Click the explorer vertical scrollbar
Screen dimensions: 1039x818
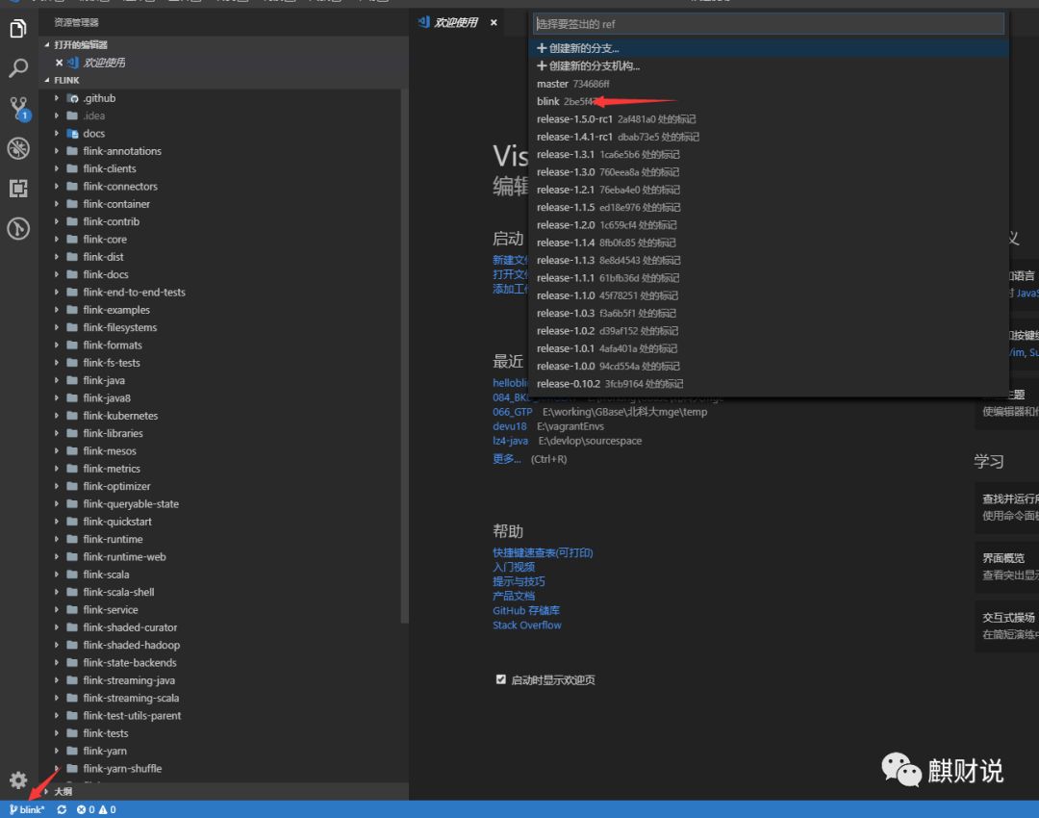(404, 357)
